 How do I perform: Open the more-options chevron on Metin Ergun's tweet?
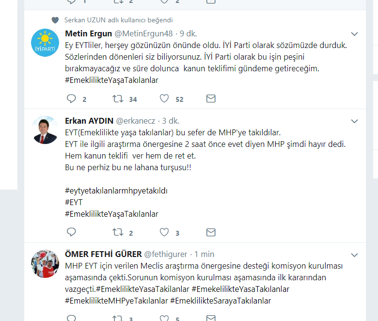[354, 34]
